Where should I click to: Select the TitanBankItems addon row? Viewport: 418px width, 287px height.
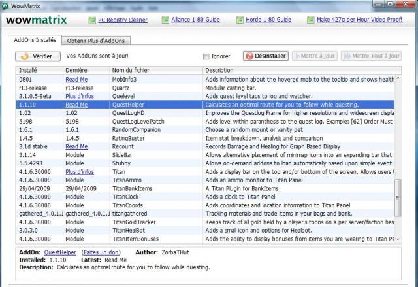coord(205,188)
